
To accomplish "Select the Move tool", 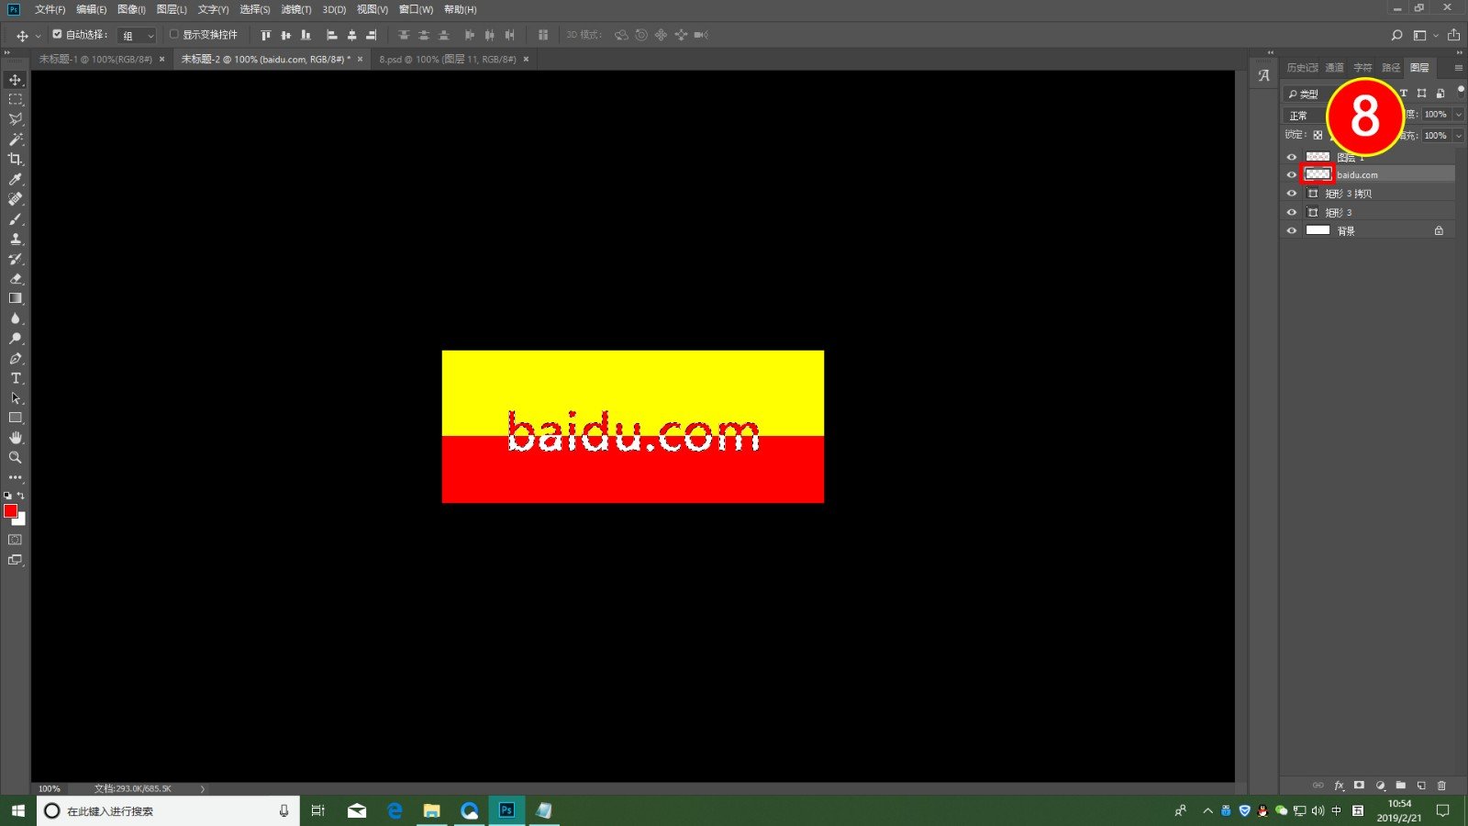I will [x=15, y=80].
